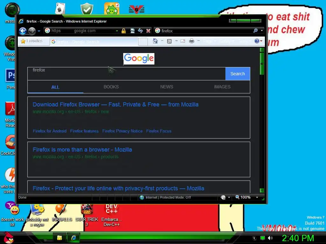The image size is (326, 244).
Task: Expand the Feeds dropdown arrow
Action: [x=176, y=41]
